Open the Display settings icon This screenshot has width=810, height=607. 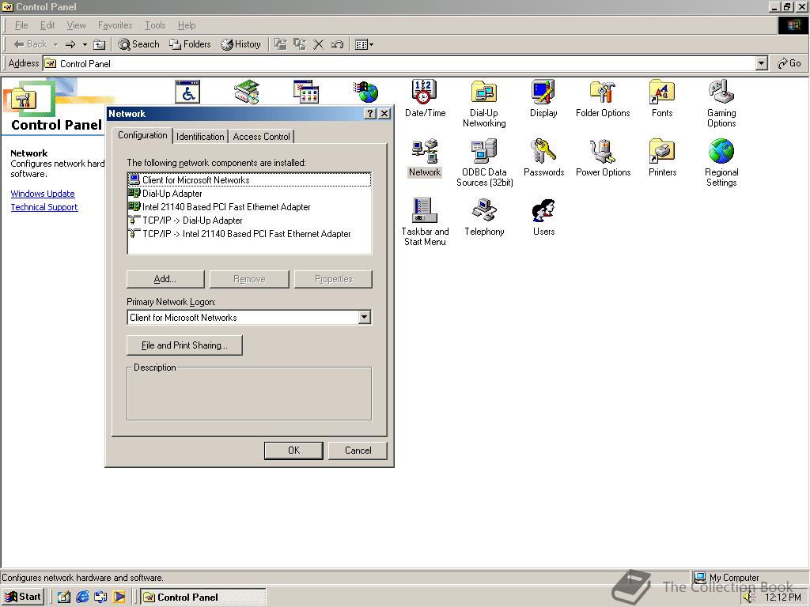pyautogui.click(x=543, y=98)
